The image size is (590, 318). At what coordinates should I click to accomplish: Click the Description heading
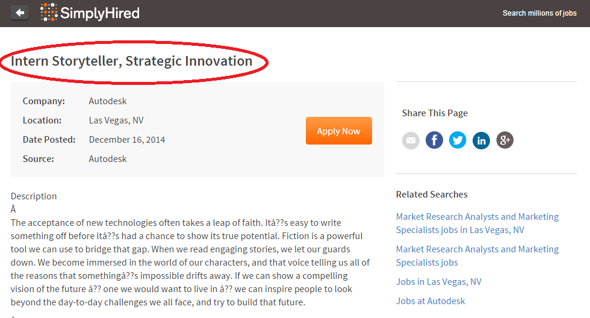[34, 196]
